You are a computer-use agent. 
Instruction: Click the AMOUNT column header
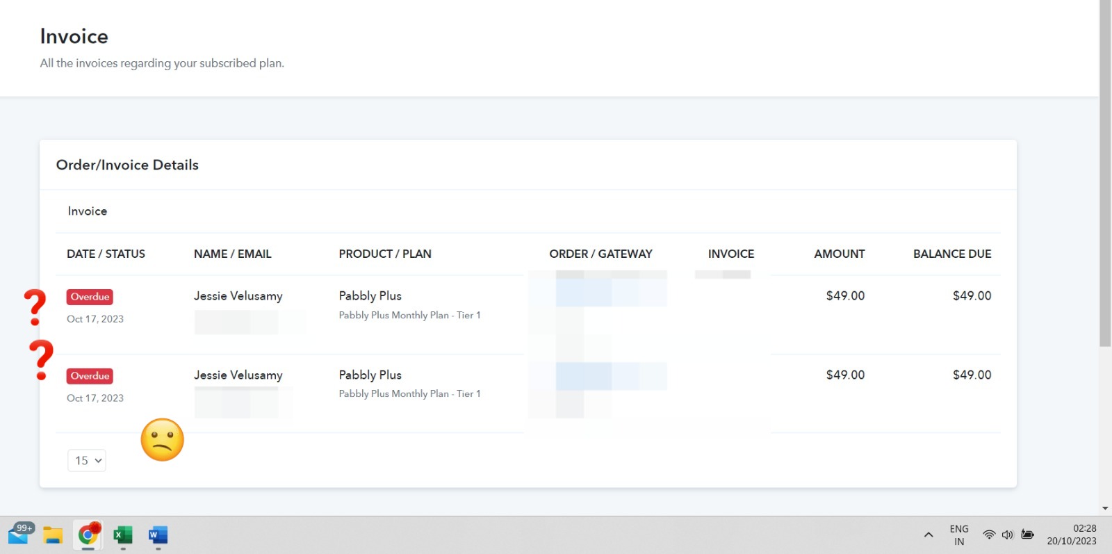840,254
